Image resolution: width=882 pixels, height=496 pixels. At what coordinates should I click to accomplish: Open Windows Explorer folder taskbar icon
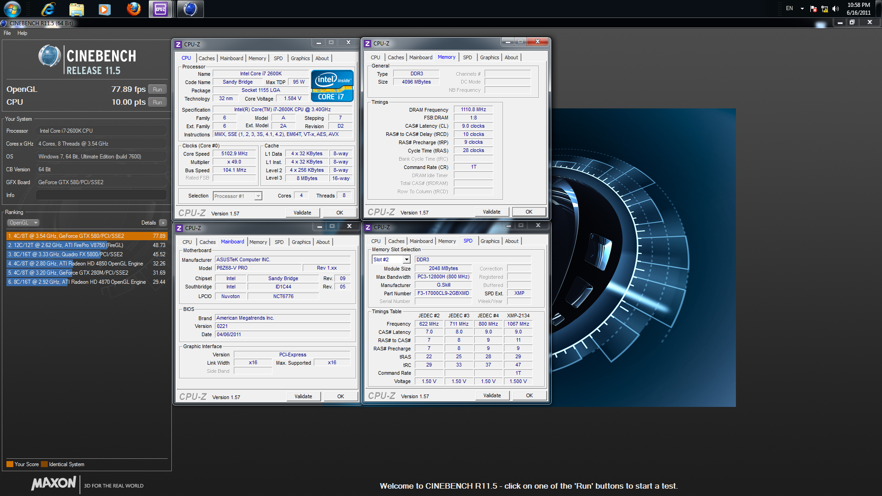click(76, 9)
